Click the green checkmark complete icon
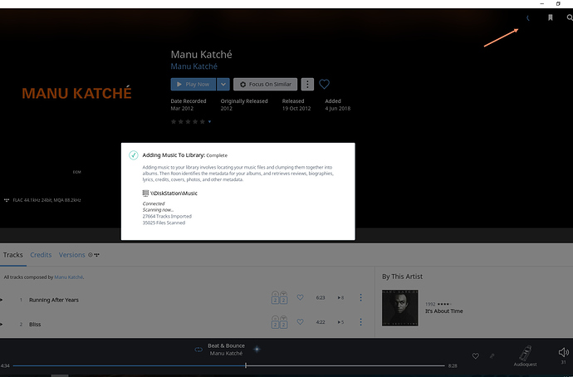 point(134,155)
